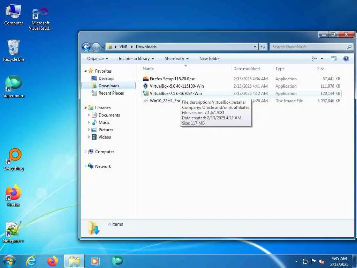The height and width of the screenshot is (268, 357).
Task: Click the New folder button
Action: coord(210,59)
